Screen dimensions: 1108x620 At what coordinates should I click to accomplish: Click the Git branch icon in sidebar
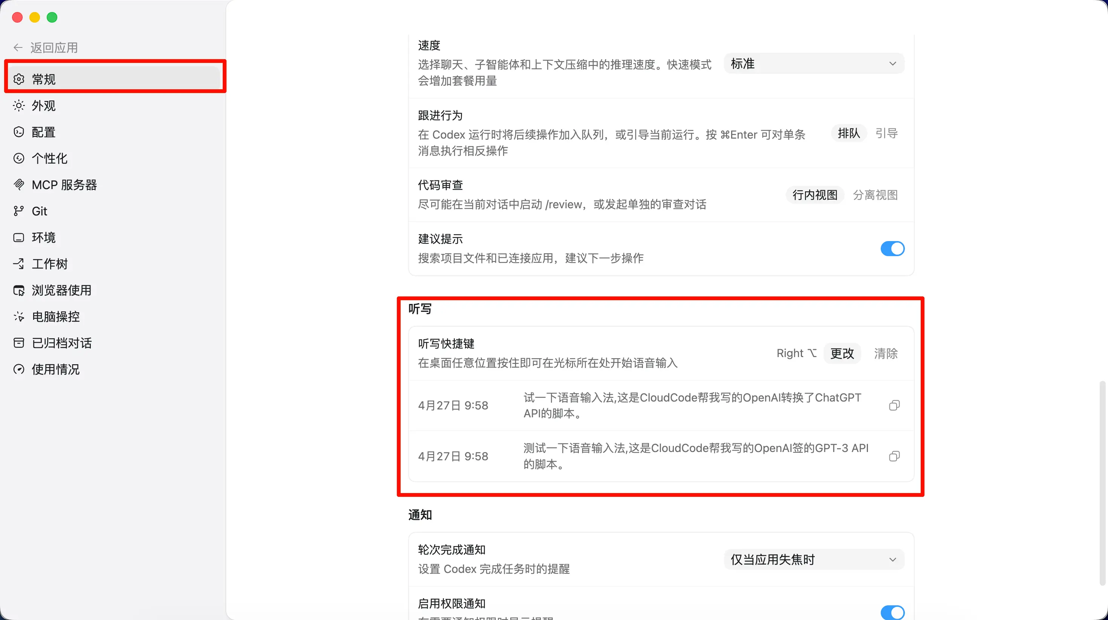click(18, 211)
